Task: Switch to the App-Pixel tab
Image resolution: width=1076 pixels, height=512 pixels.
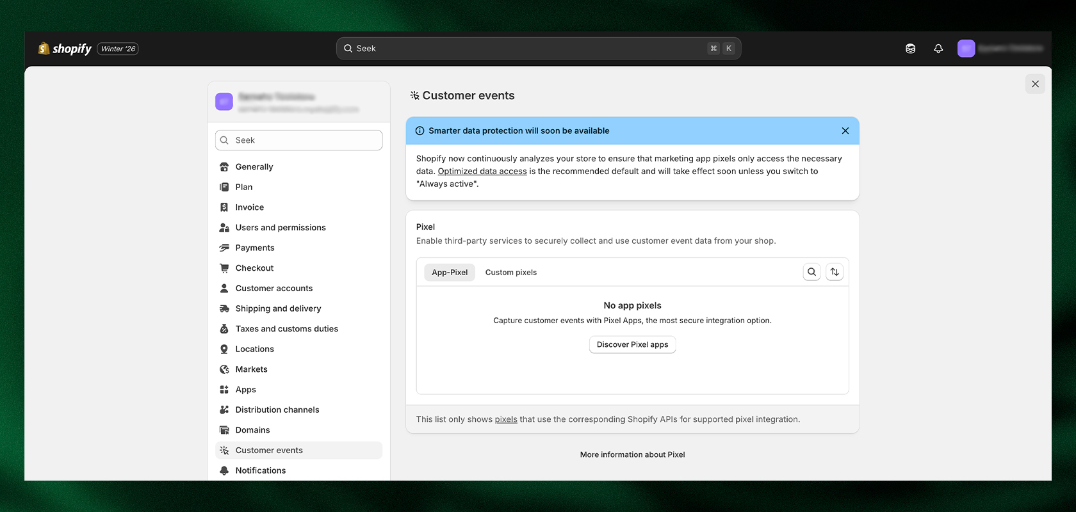Action: tap(450, 272)
